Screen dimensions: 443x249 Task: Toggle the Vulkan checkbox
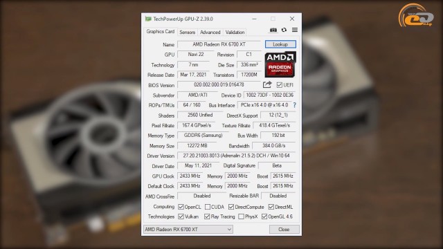(x=181, y=216)
